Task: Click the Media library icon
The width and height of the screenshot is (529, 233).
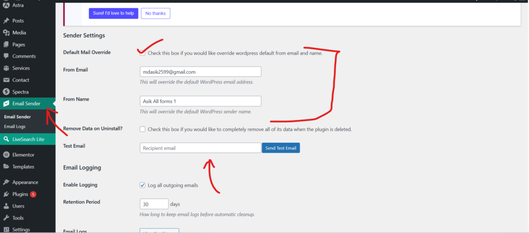Action: pos(6,32)
